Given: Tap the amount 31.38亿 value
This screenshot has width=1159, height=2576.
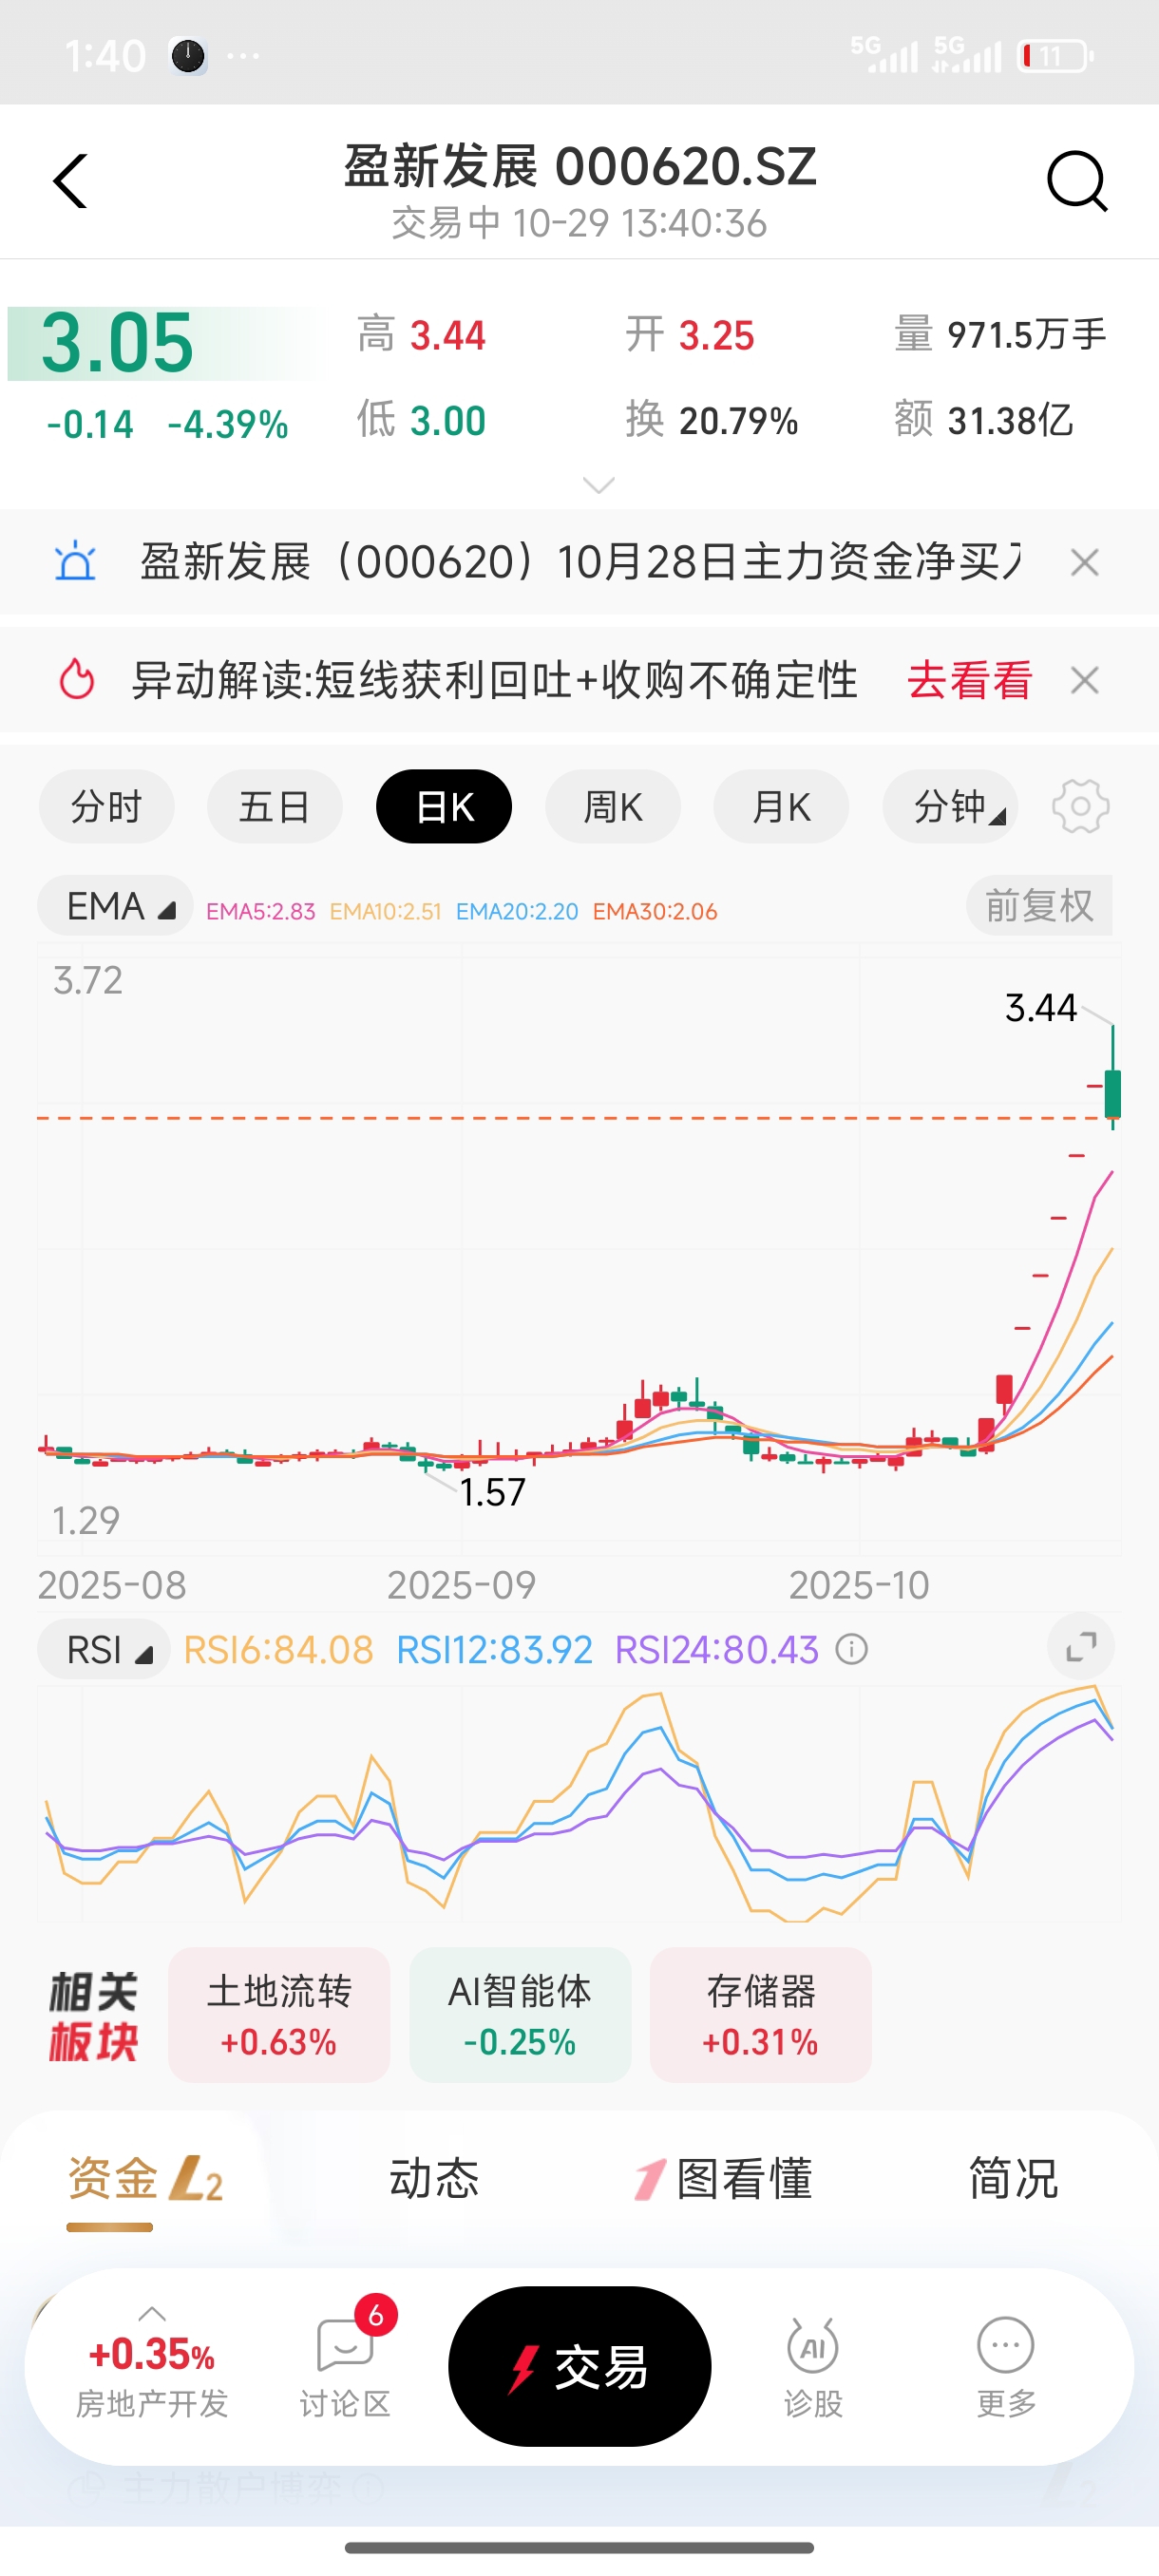Looking at the screenshot, I should (1010, 421).
